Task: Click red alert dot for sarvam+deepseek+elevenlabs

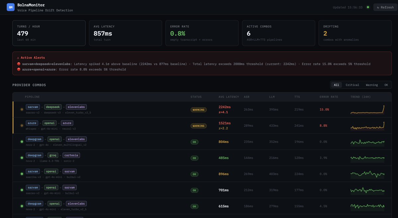Action: click(19, 64)
